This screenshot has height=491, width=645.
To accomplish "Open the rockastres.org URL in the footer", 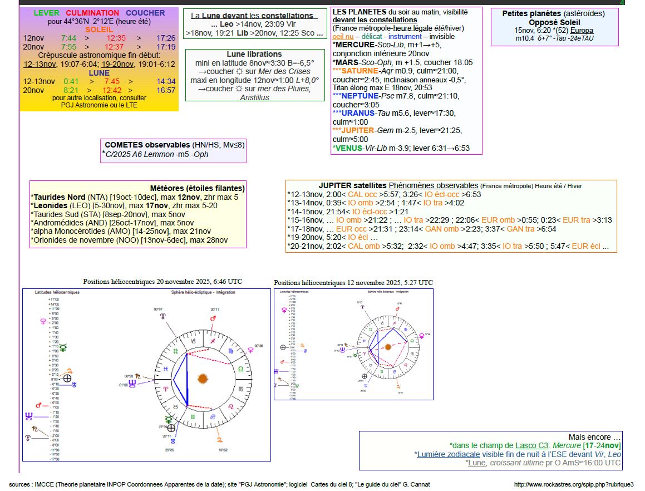I will tap(574, 484).
